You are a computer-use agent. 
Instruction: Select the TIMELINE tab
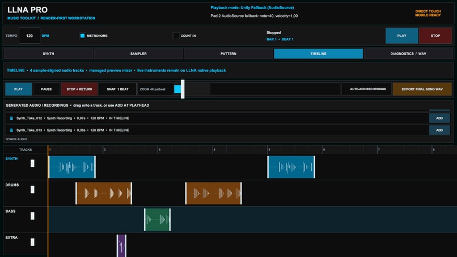(318, 54)
